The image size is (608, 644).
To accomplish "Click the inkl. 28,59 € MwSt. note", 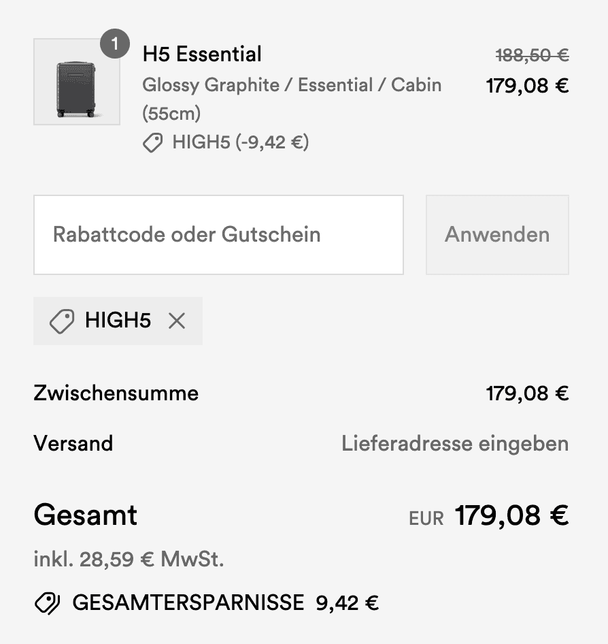I will click(x=129, y=560).
